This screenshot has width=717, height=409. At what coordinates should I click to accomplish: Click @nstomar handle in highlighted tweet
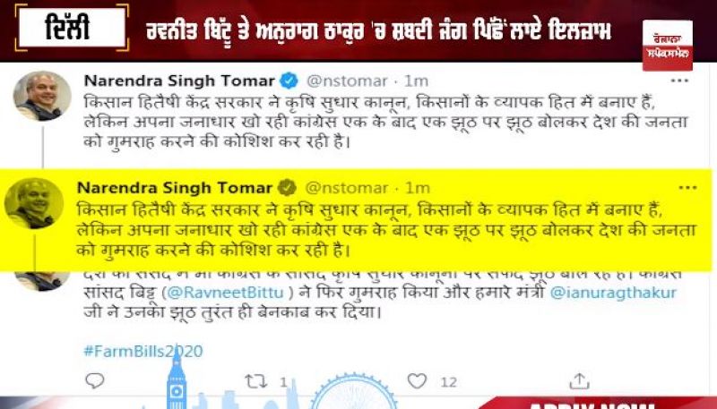point(346,188)
